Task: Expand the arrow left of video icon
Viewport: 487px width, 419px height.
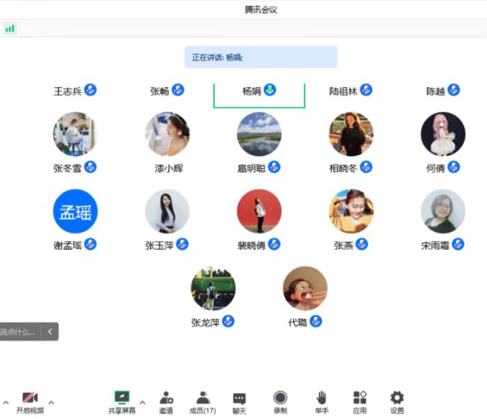Action: (x=5, y=402)
